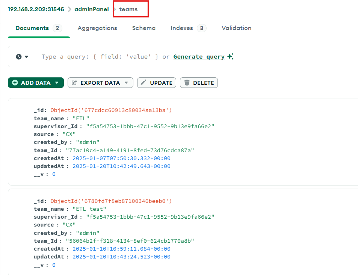Viewport: 358px width, 275px height.
Task: Click the export icon on Export Data
Action: coord(74,83)
